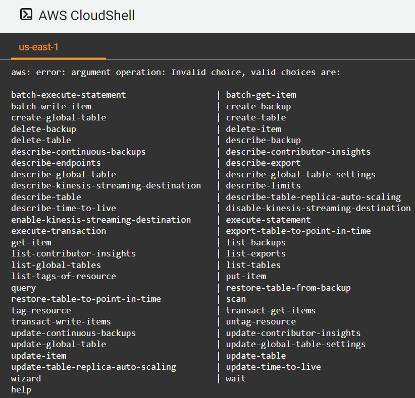Click the create-table operation in terminal
The image size is (415, 398).
[x=255, y=117]
